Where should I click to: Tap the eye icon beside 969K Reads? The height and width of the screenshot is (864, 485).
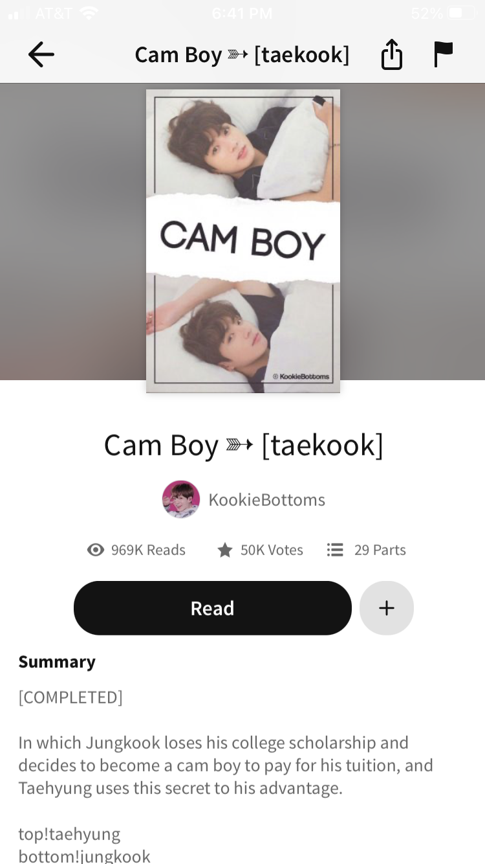[96, 550]
